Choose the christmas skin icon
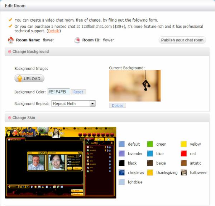Image resolution: width=215 pixels, height=206 pixels. click(121, 173)
